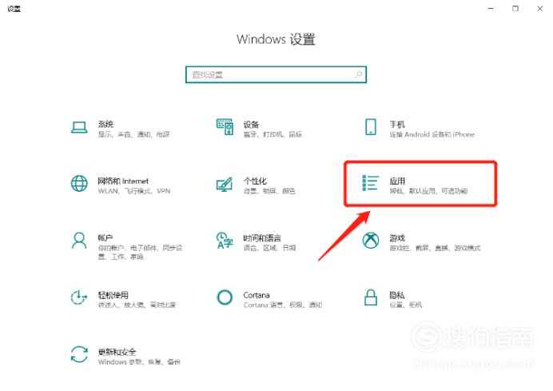The image size is (553, 391).
Task: Open the 网络和 Internet globe icon
Action: pyautogui.click(x=79, y=183)
